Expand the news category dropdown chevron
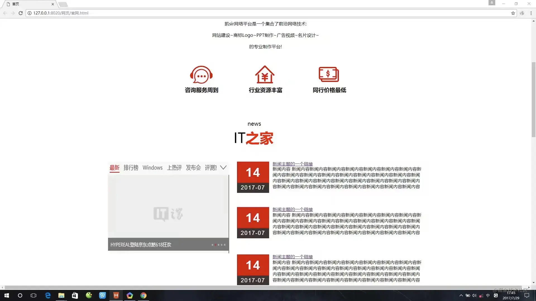The width and height of the screenshot is (536, 301). pos(223,168)
